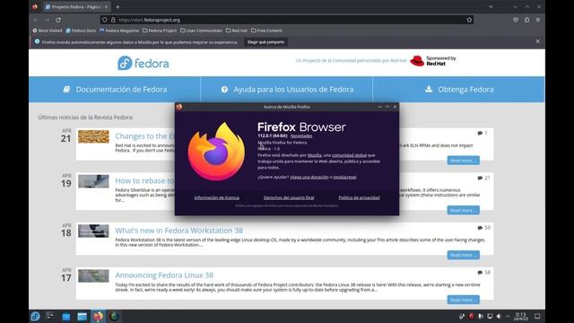Click the involúcrese link
574x323 pixels.
pos(344,178)
